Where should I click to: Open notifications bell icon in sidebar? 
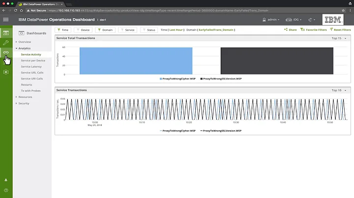coord(6,180)
